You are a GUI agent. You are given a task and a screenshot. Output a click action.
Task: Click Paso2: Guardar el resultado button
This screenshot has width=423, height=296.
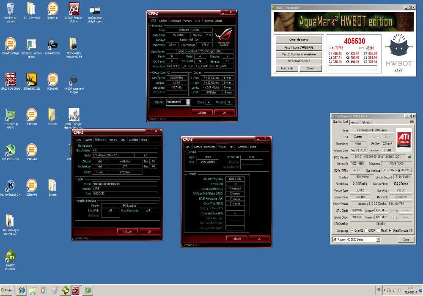coord(299,54)
